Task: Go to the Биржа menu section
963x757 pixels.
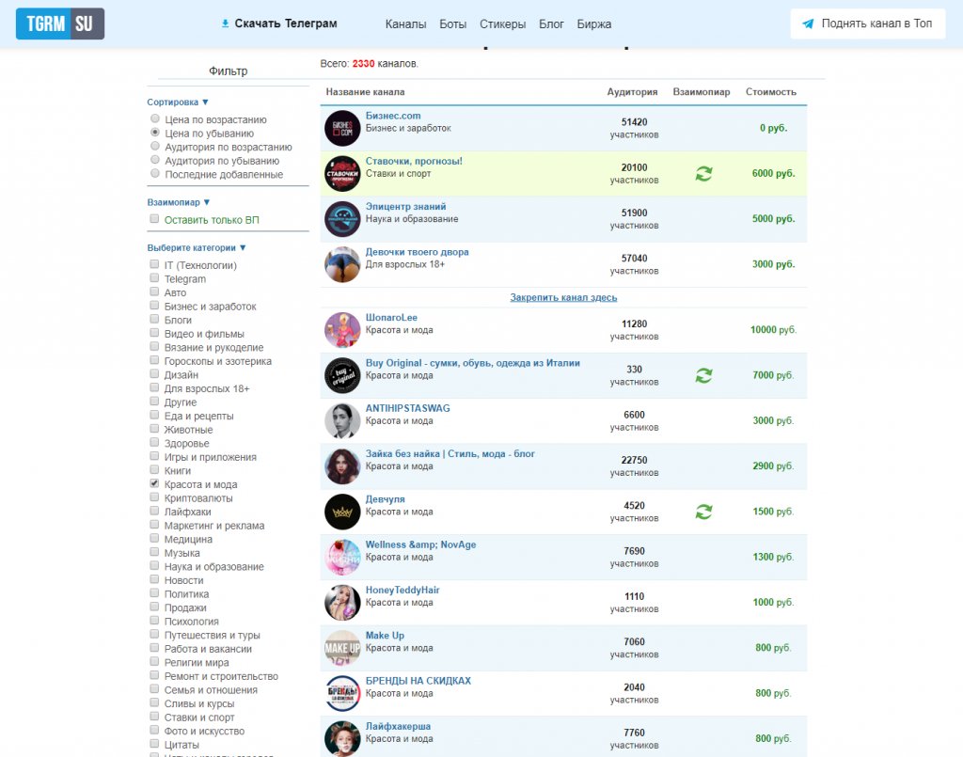Action: (x=594, y=24)
